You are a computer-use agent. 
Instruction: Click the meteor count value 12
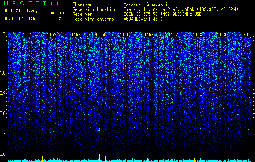[59, 19]
